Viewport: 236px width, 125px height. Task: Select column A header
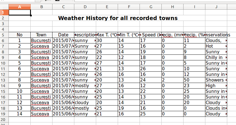tap(20, 7)
